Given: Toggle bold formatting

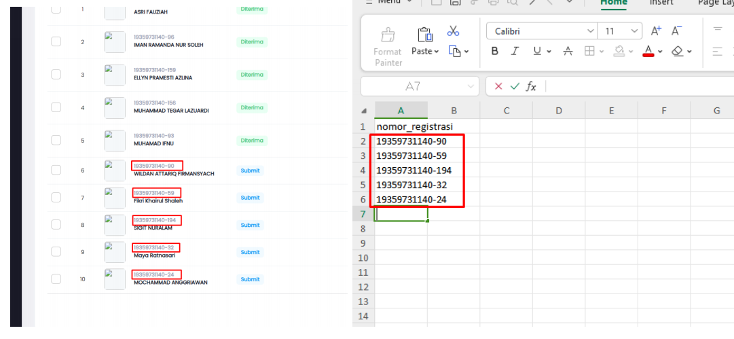Looking at the screenshot, I should (495, 51).
